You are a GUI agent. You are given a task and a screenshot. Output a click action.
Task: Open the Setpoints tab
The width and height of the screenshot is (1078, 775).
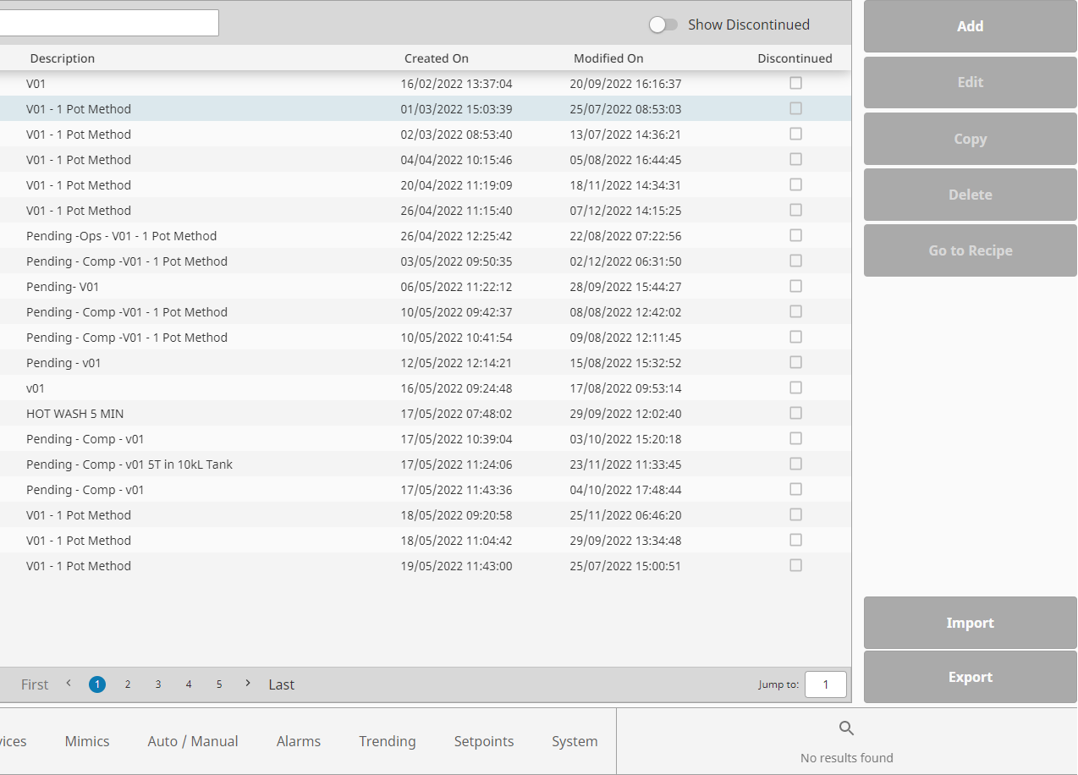tap(484, 741)
